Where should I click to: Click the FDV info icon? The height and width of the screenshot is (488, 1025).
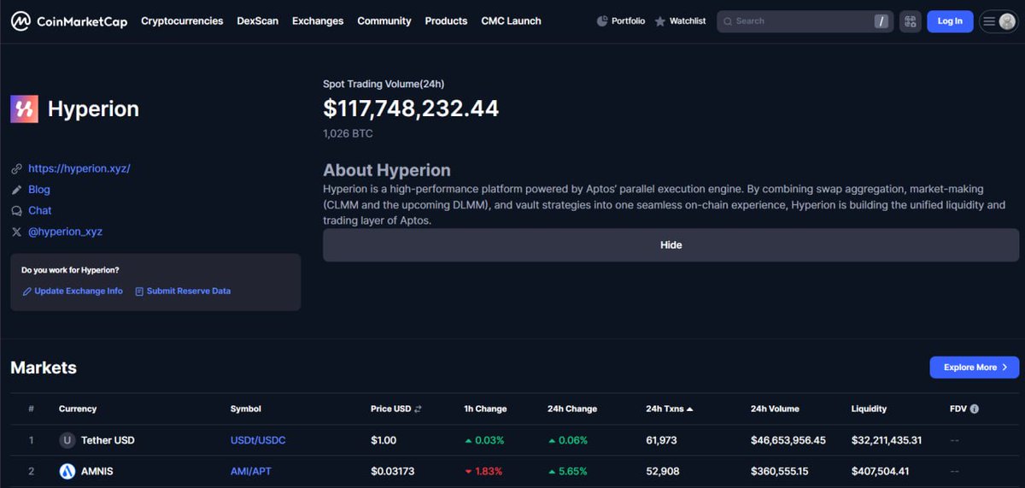[x=975, y=409]
